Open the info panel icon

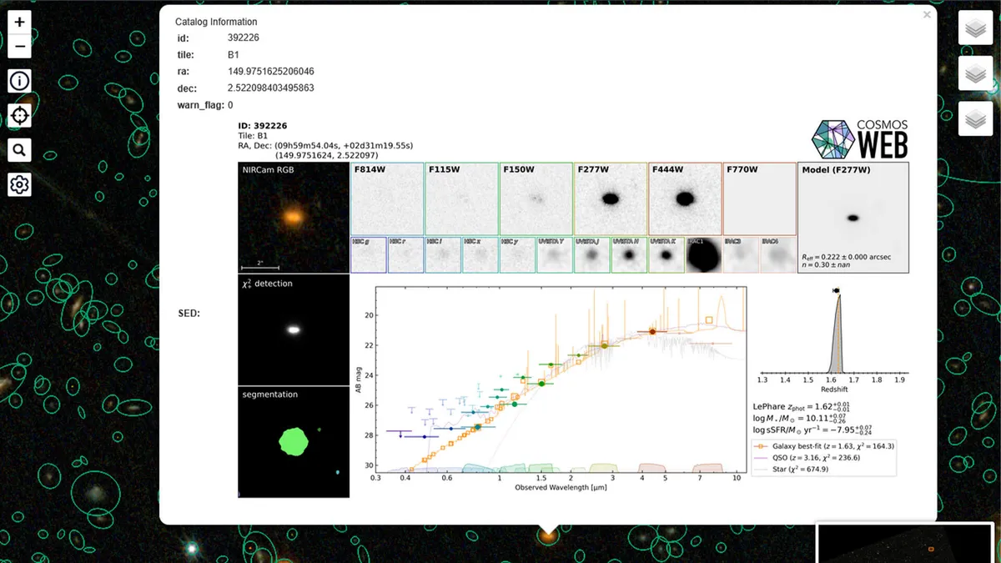[20, 81]
